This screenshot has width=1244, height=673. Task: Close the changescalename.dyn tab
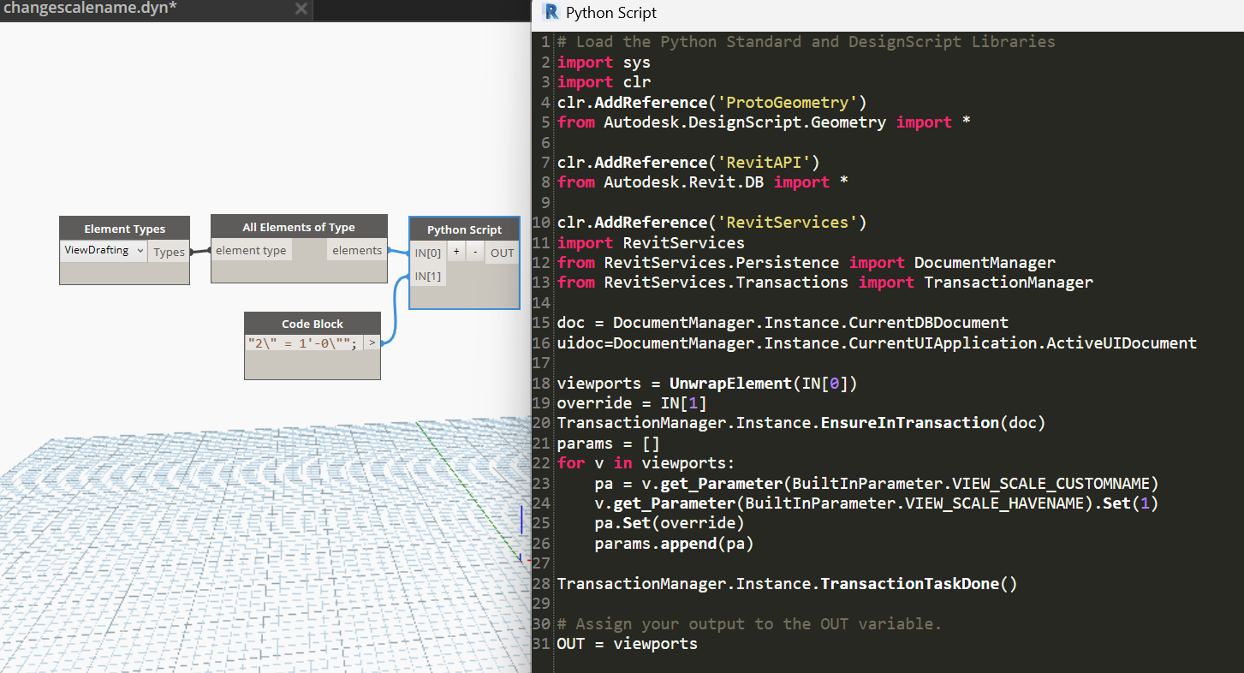tap(301, 9)
